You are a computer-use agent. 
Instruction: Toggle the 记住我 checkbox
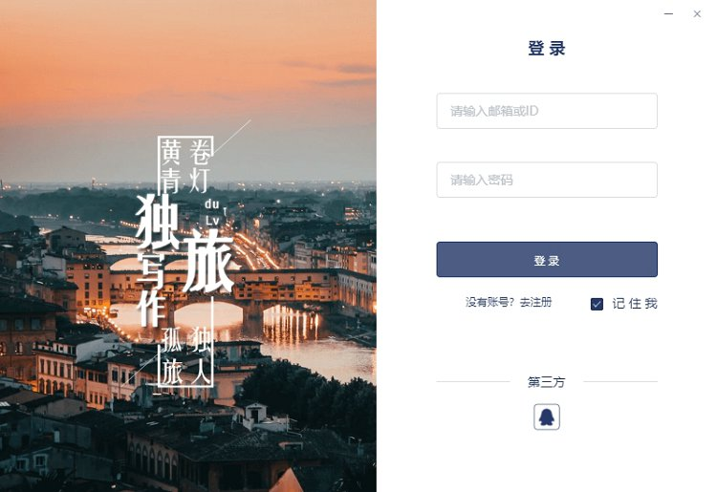point(597,304)
